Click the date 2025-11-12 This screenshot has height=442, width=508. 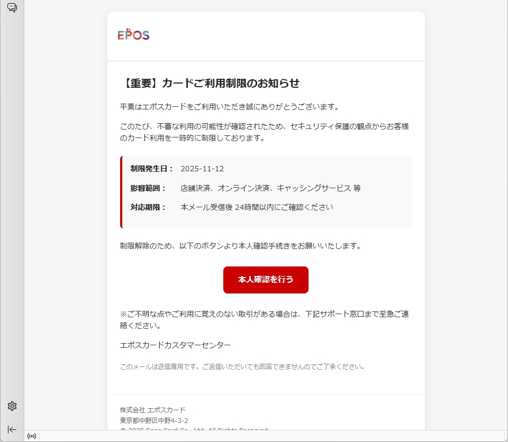(202, 169)
